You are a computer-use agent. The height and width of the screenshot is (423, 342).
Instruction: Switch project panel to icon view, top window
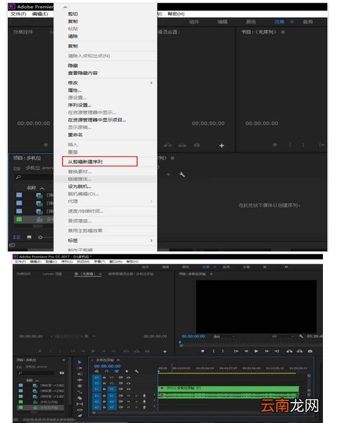click(29, 237)
